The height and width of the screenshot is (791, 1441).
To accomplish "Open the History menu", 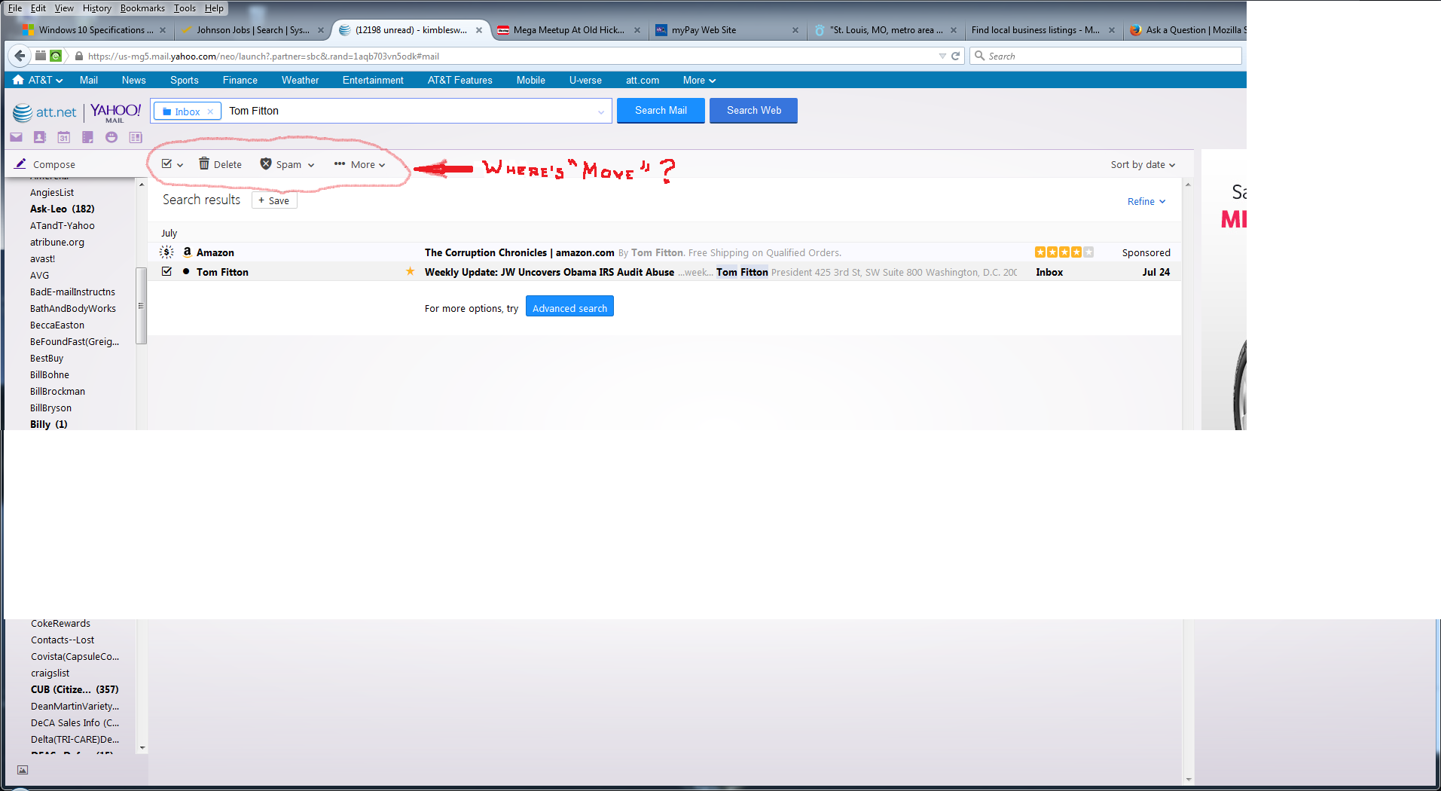I will click(x=96, y=8).
